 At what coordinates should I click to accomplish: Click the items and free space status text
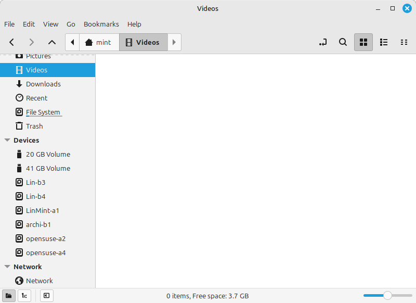click(x=207, y=296)
